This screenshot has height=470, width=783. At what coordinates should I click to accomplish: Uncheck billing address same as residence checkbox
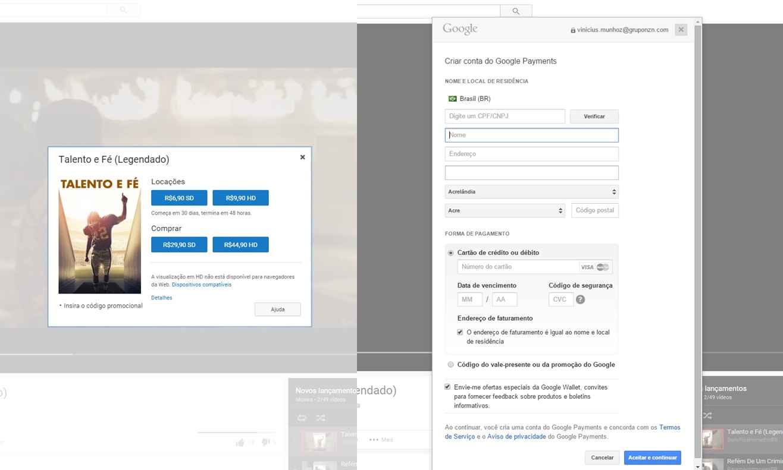point(460,332)
